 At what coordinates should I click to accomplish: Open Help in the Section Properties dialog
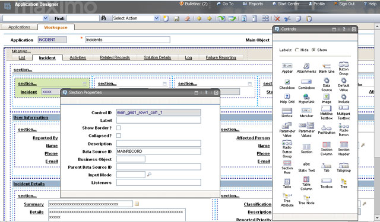pyautogui.click(x=206, y=92)
